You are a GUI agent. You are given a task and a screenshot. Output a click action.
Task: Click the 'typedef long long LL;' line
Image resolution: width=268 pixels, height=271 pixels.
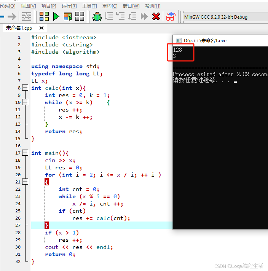(x=67, y=73)
